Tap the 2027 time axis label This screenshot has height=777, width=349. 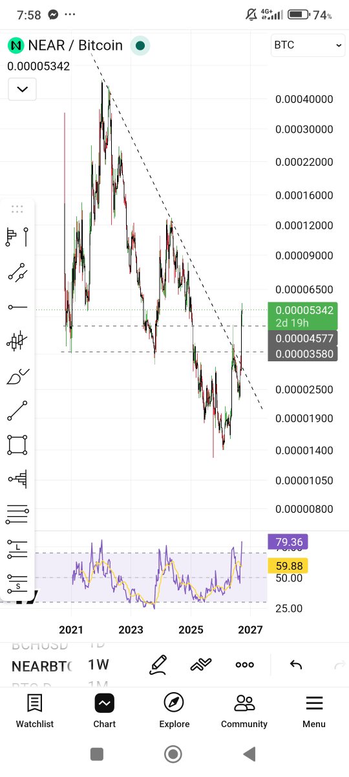[x=250, y=630]
